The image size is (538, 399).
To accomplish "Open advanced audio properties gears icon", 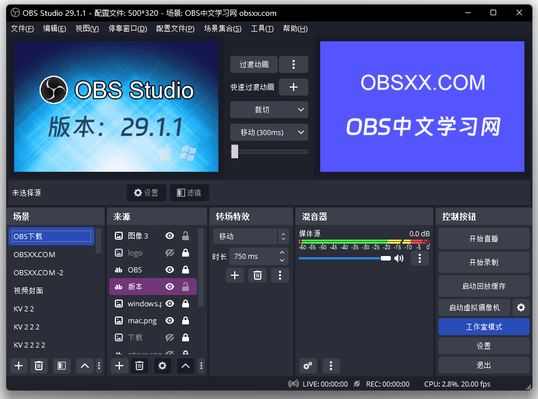I will (308, 366).
